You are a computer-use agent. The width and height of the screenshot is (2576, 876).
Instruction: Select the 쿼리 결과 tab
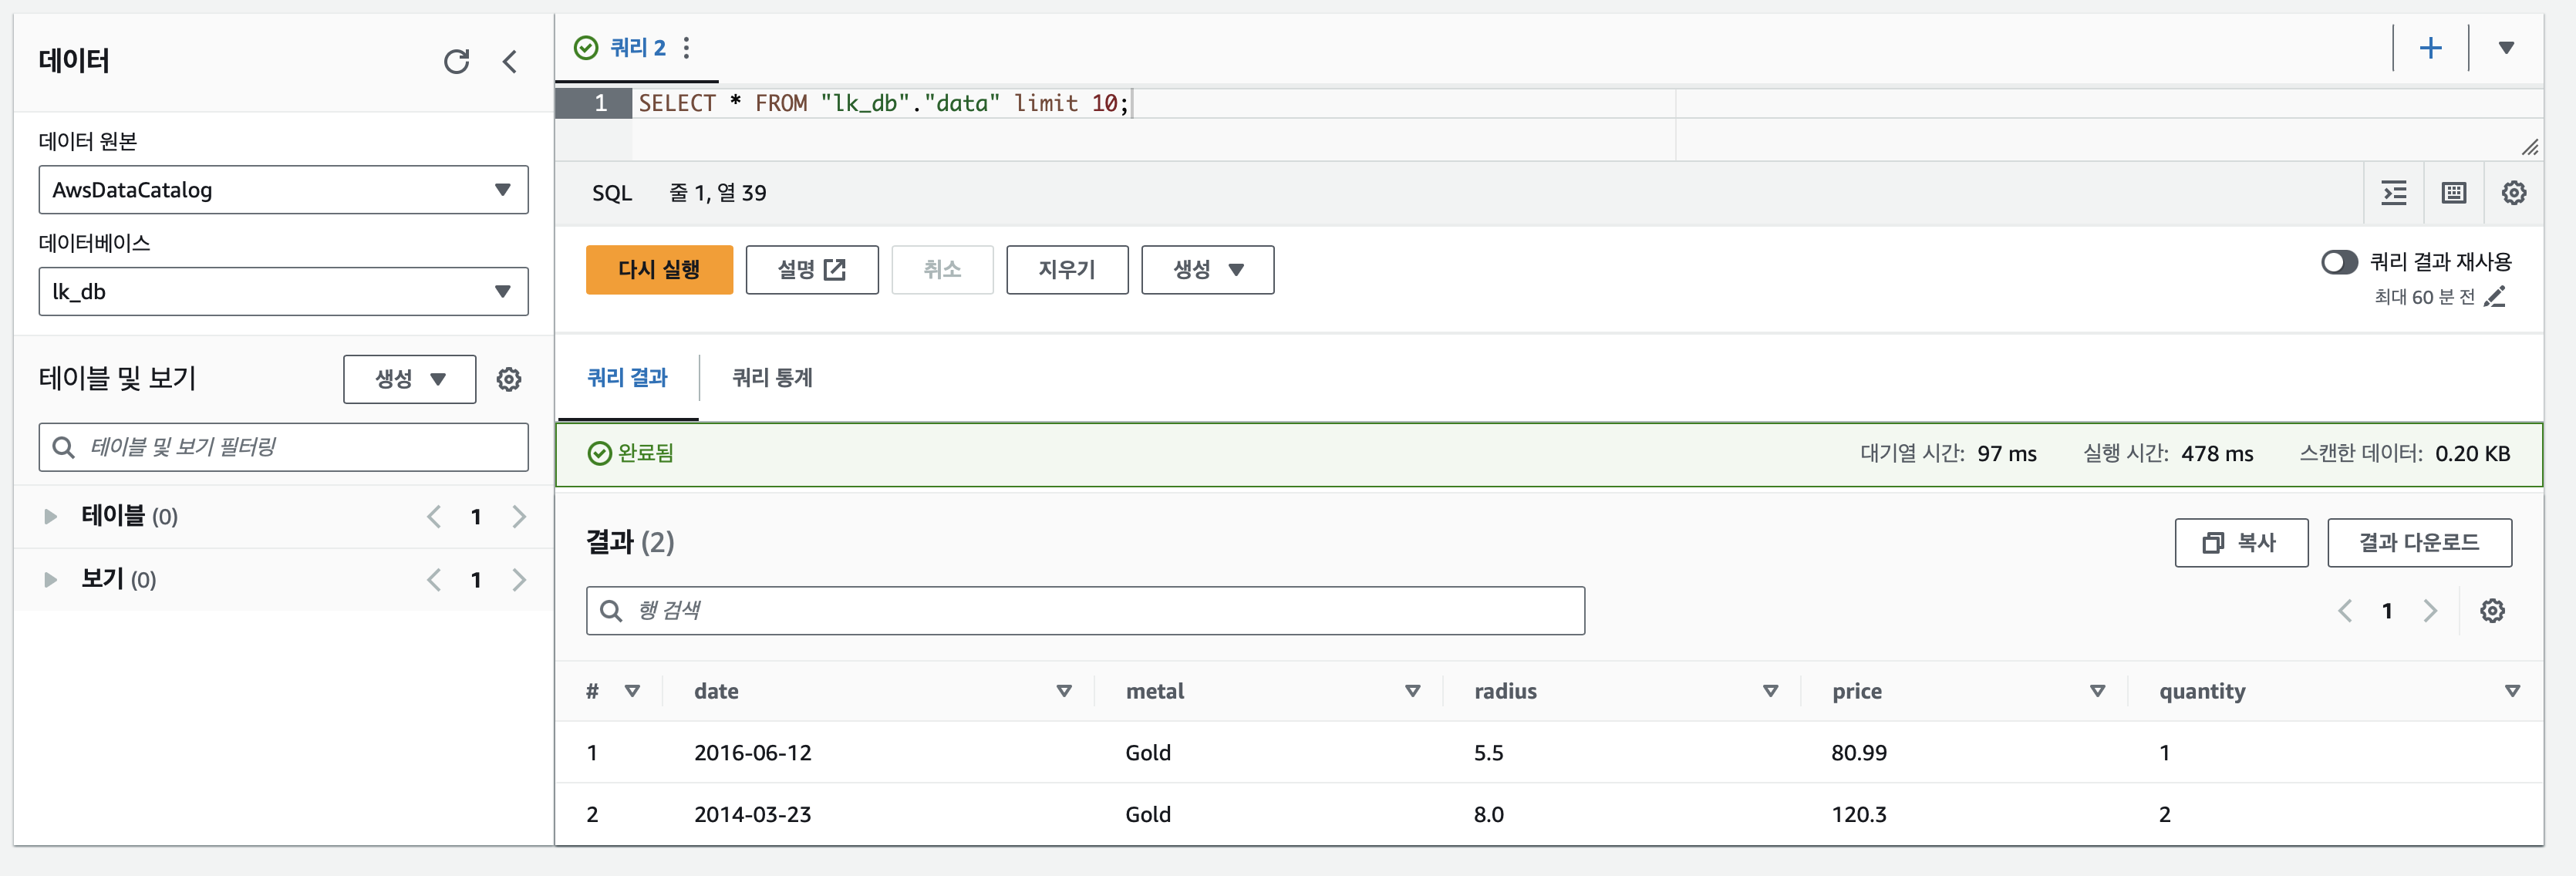627,378
